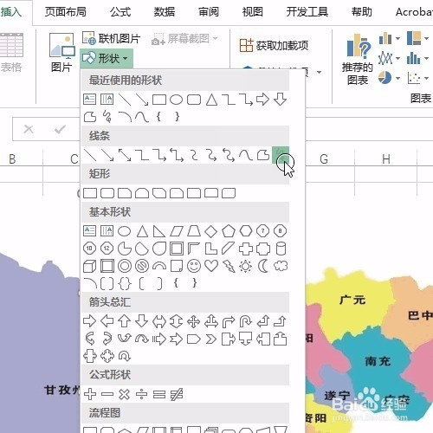This screenshot has height=433, width=433.
Task: Select the diamond shape in Basic Shapes
Action: point(211,231)
